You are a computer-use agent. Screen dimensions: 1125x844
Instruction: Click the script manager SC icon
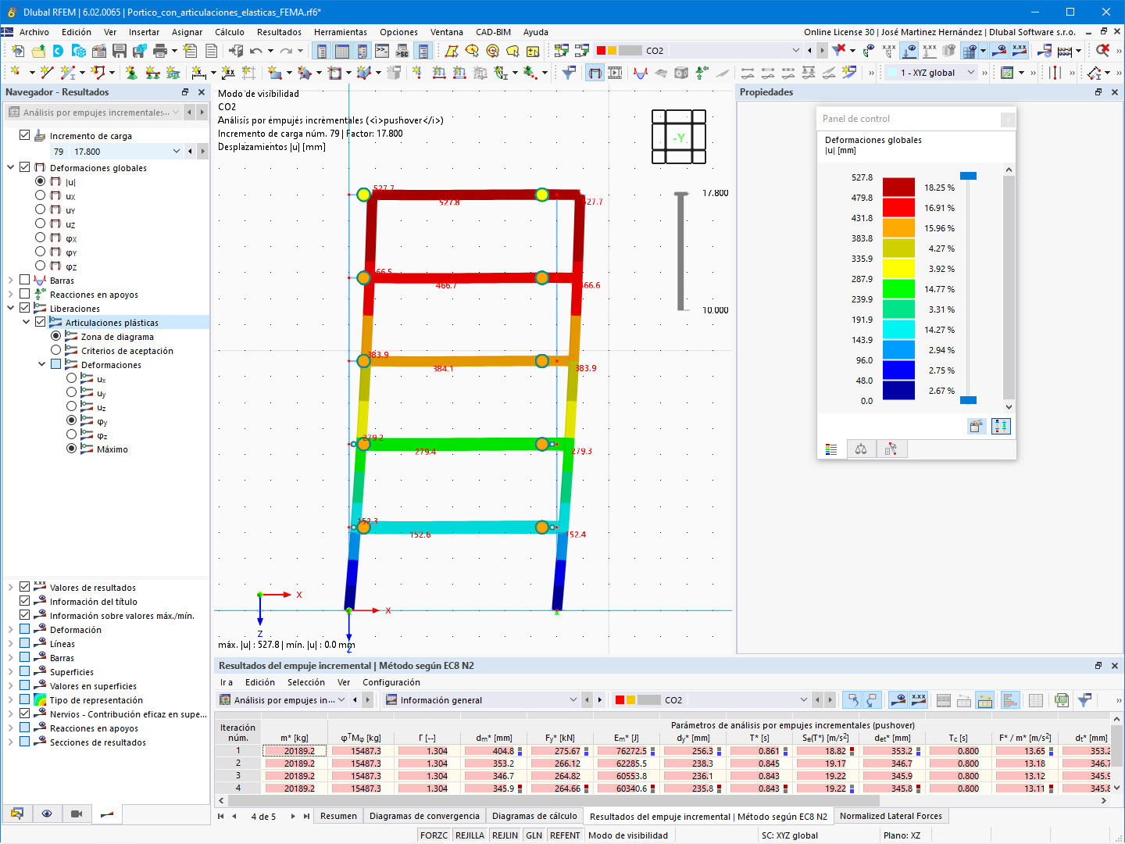(x=402, y=51)
